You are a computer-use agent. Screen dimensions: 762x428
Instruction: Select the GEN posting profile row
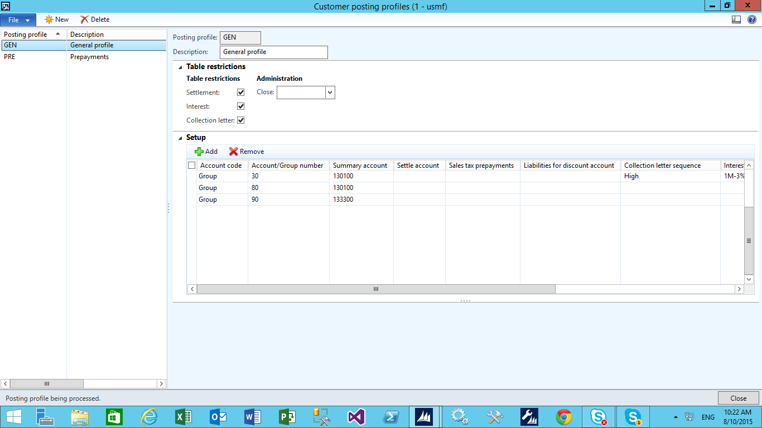[83, 45]
